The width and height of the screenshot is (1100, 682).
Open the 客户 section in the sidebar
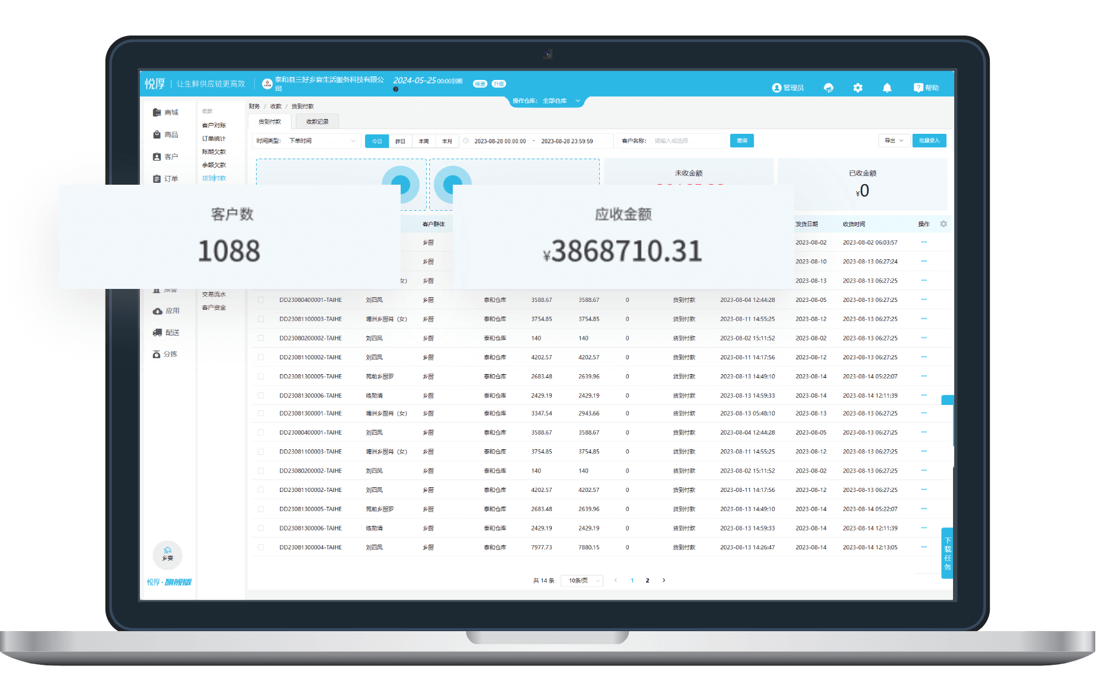click(x=165, y=157)
